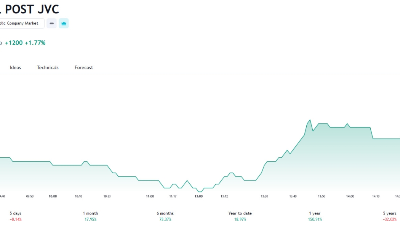The width and height of the screenshot is (400, 240).
Task: Show the 5 years performance
Action: [390, 216]
